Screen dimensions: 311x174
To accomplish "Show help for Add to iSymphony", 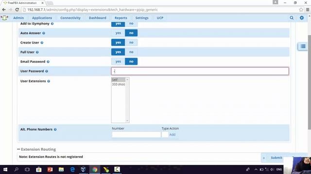I will [52, 24].
